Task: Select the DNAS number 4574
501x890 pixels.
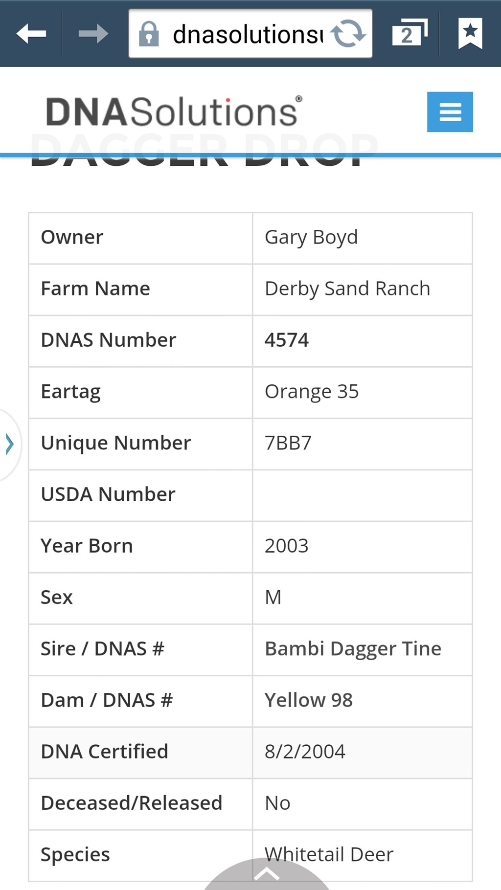Action: pos(287,340)
